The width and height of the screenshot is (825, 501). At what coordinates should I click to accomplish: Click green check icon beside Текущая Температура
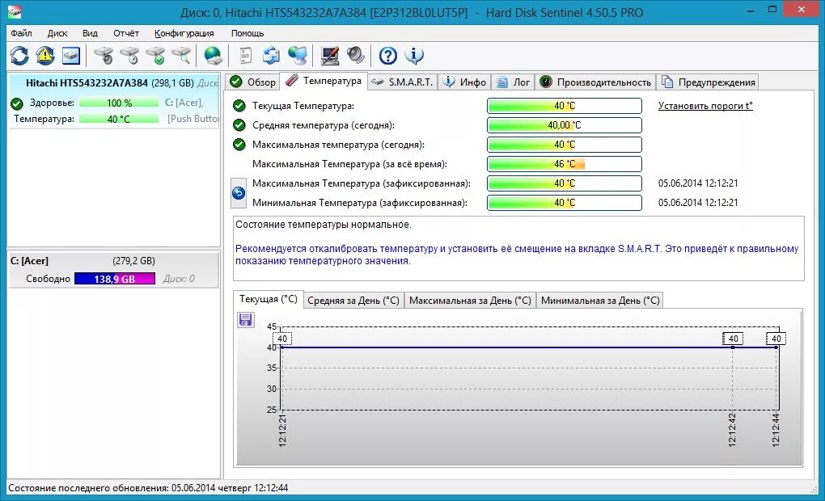point(239,106)
